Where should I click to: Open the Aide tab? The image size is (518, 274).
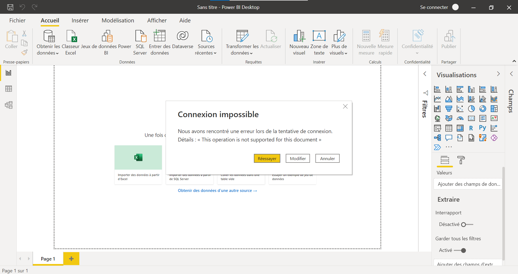coord(185,21)
